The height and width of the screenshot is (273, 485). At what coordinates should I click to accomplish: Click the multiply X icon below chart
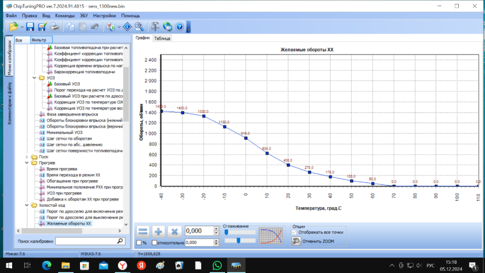point(175,232)
